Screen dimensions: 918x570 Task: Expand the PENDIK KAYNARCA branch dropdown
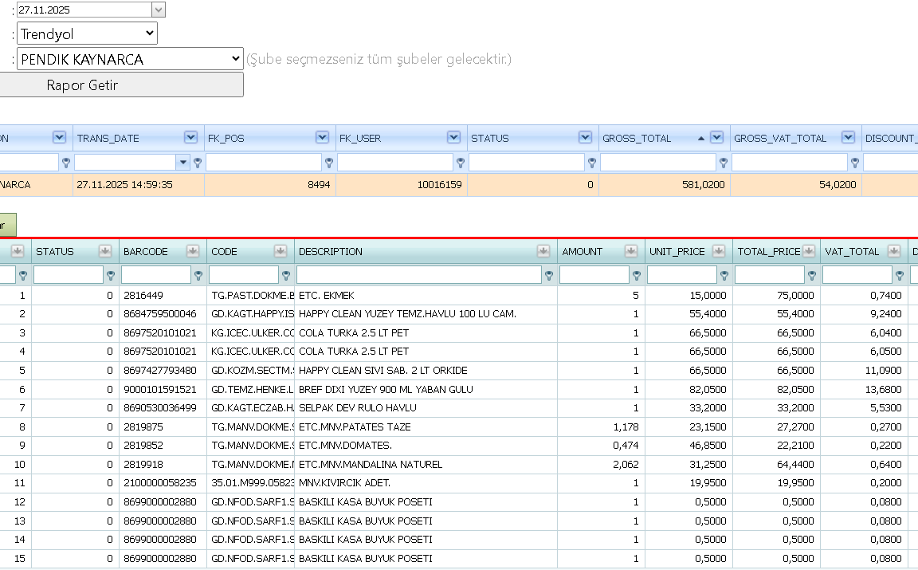pos(130,58)
